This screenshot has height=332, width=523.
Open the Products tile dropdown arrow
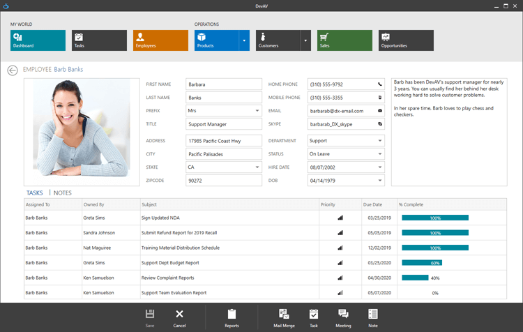(244, 40)
